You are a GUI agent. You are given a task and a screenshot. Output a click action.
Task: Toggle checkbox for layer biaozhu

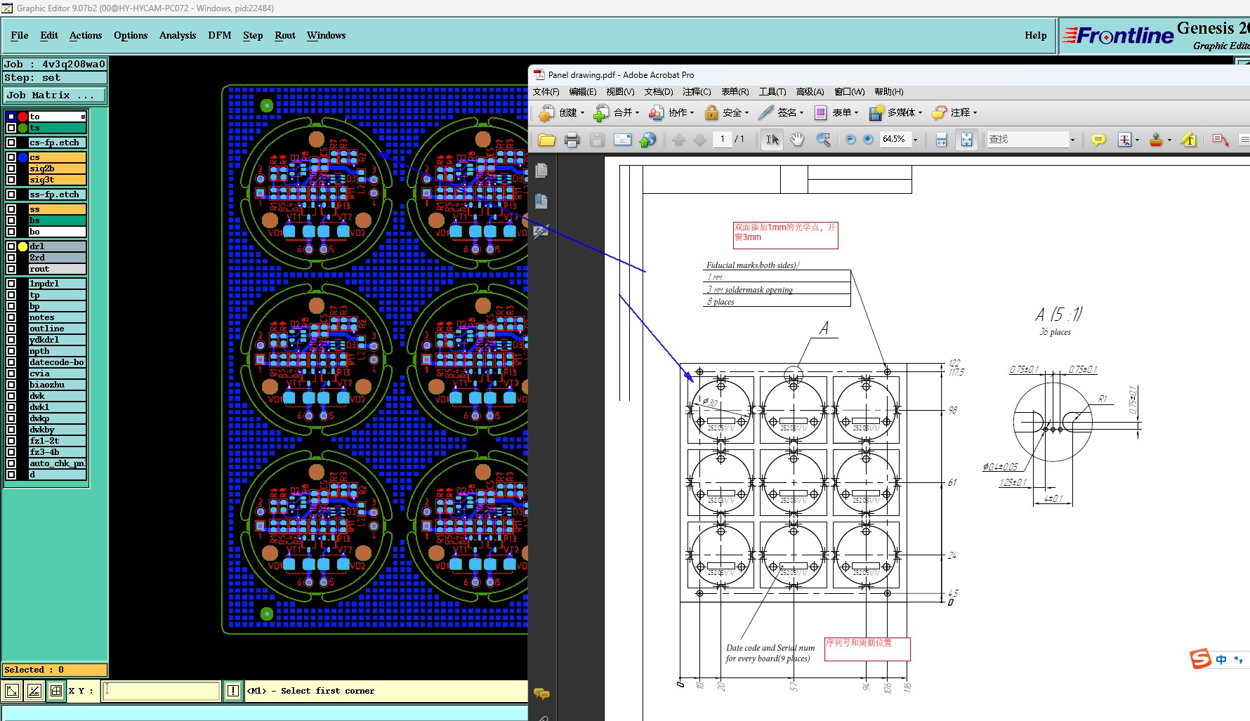[x=11, y=385]
